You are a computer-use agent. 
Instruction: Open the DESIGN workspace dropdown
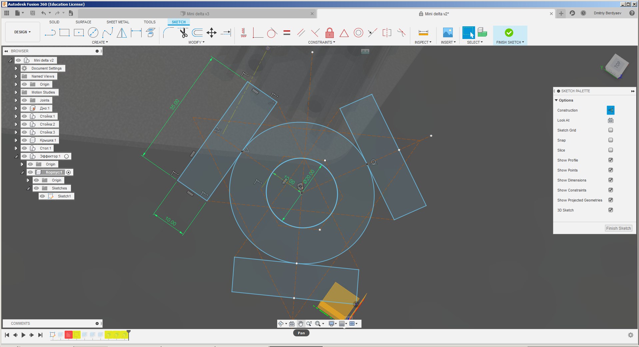pyautogui.click(x=22, y=32)
